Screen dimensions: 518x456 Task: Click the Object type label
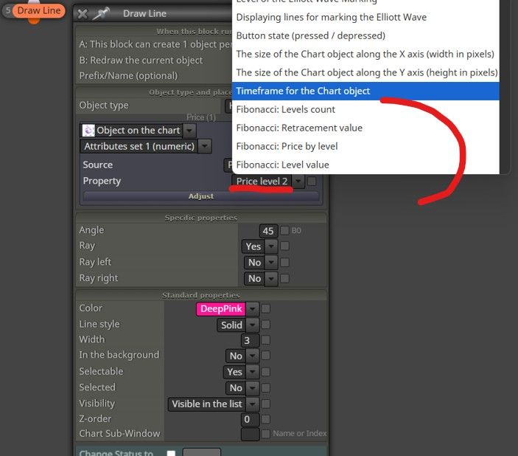[104, 106]
